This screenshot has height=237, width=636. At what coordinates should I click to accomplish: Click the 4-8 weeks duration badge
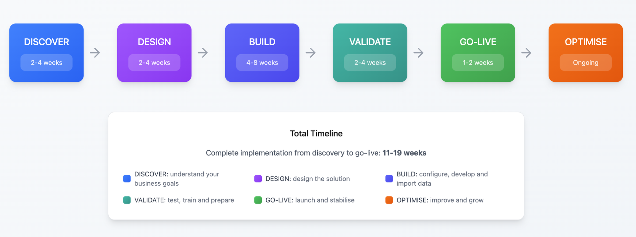[x=262, y=63]
